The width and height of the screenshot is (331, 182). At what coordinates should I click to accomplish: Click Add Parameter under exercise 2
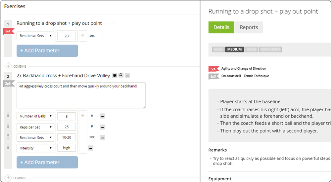(47, 162)
